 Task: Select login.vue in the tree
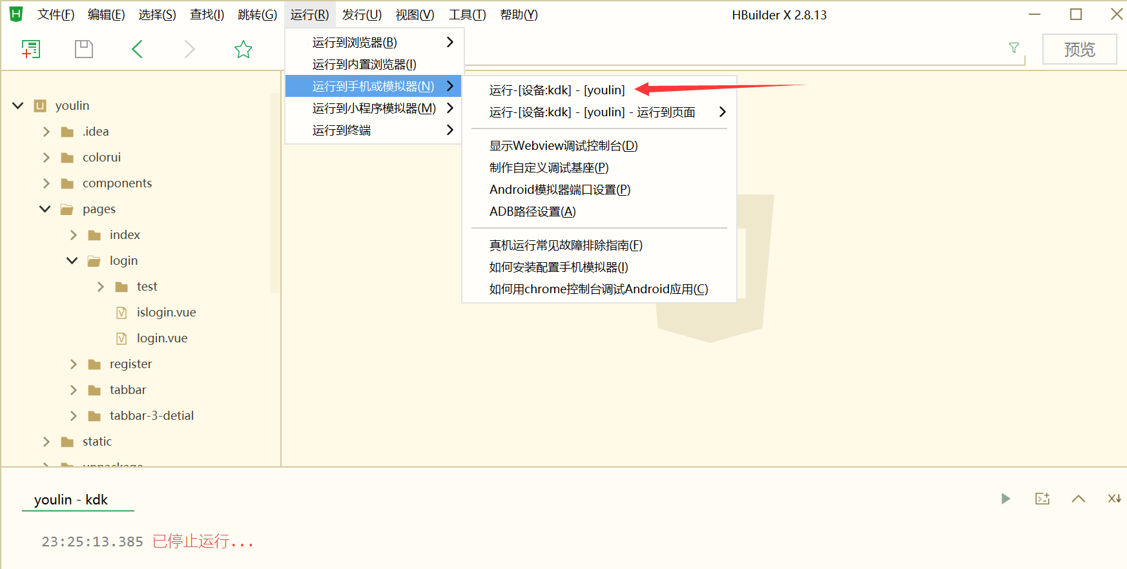pos(162,338)
